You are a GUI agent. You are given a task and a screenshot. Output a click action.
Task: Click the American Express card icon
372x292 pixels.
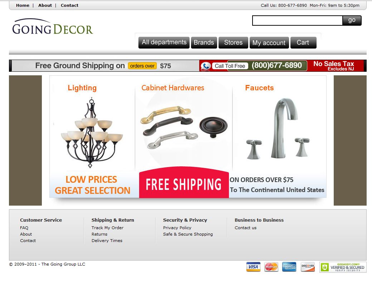(x=289, y=267)
